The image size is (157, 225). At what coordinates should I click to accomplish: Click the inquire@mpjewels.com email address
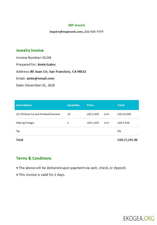pyautogui.click(x=66, y=32)
